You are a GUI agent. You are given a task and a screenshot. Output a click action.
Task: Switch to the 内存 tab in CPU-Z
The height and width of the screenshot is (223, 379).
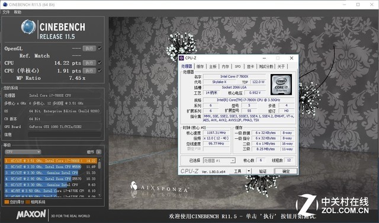pyautogui.click(x=225, y=66)
